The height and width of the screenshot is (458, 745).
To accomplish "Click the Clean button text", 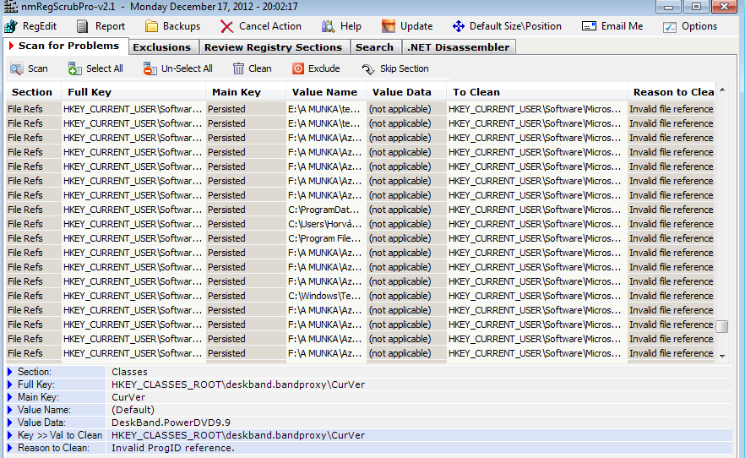I will tap(260, 69).
